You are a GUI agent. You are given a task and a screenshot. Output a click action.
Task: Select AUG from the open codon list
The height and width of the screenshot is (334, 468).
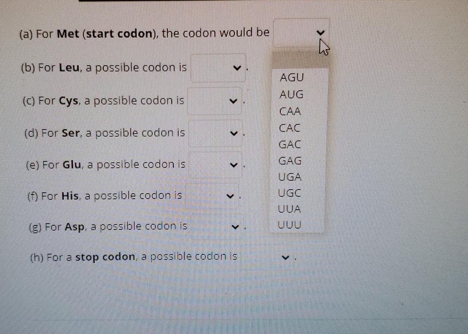(291, 95)
